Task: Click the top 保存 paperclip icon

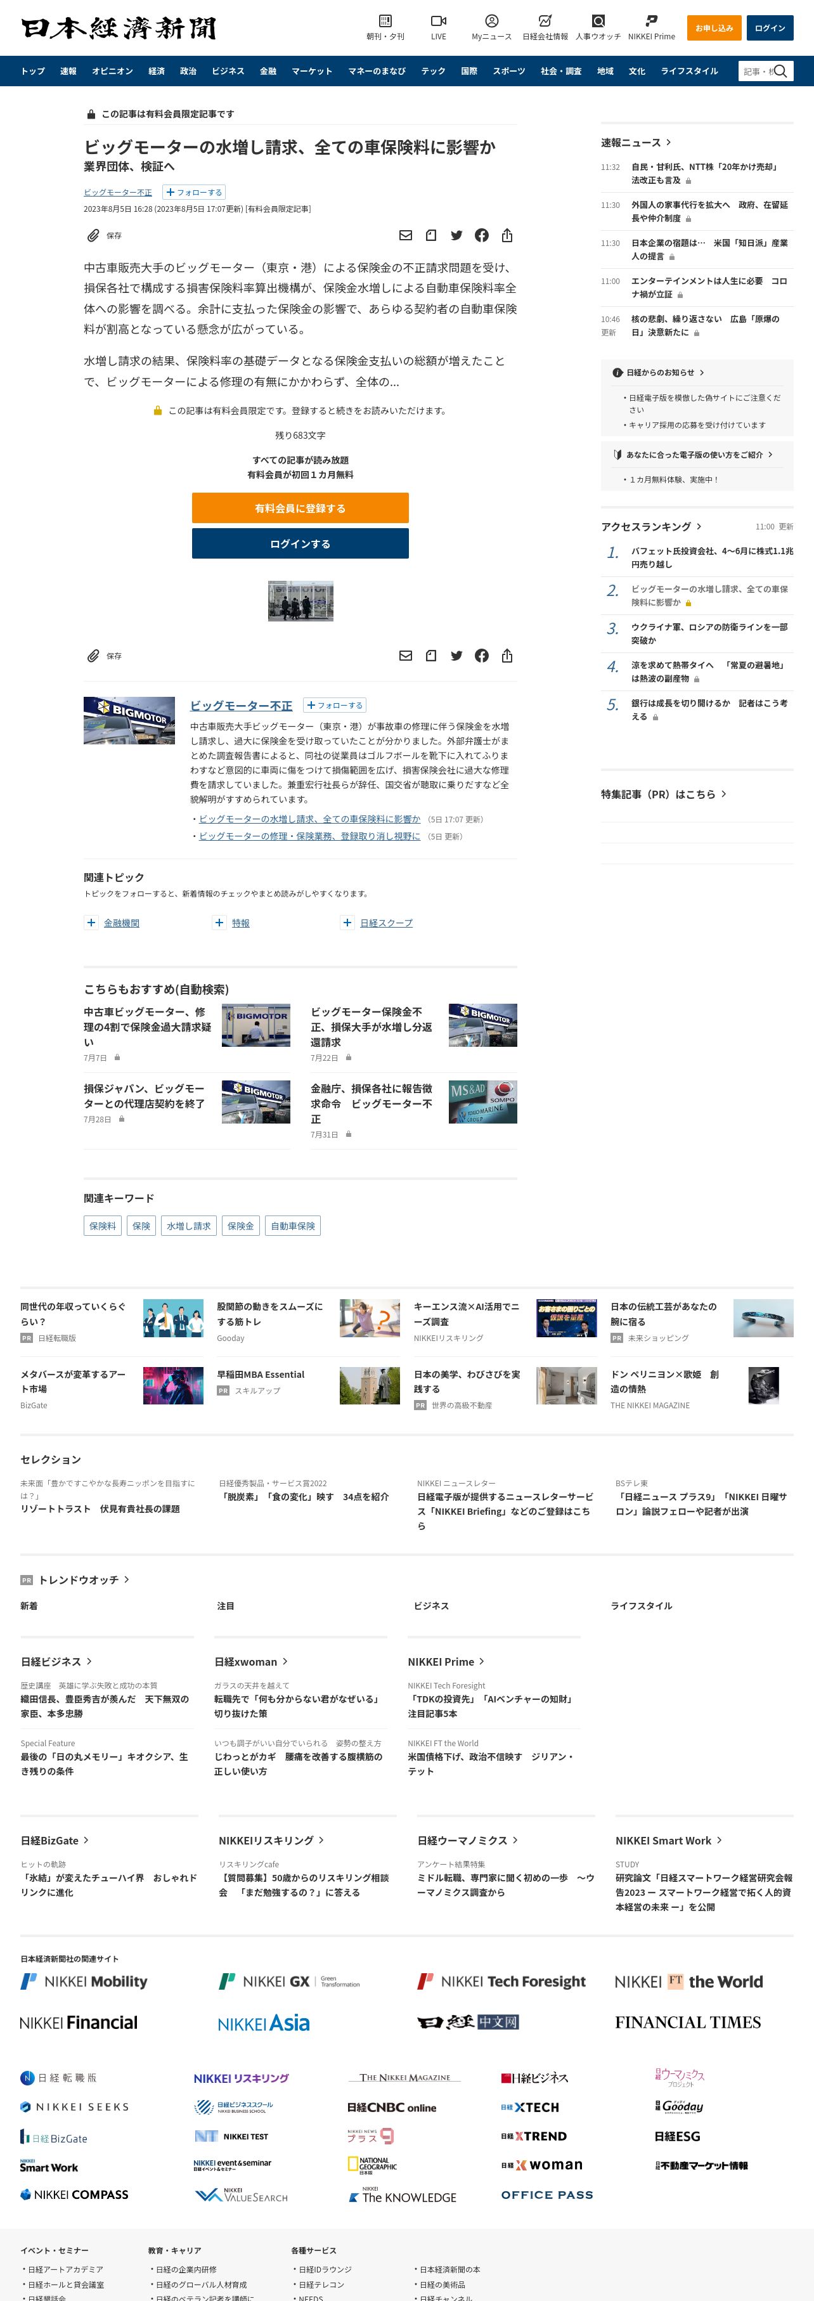Action: (x=93, y=235)
